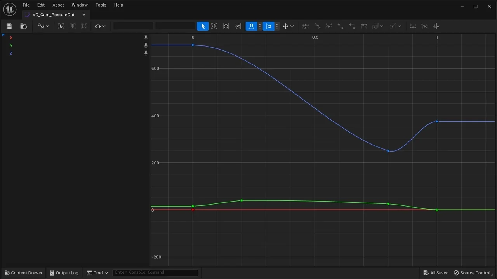497x279 pixels.
Task: Toggle time axis snapping
Action: 251,26
